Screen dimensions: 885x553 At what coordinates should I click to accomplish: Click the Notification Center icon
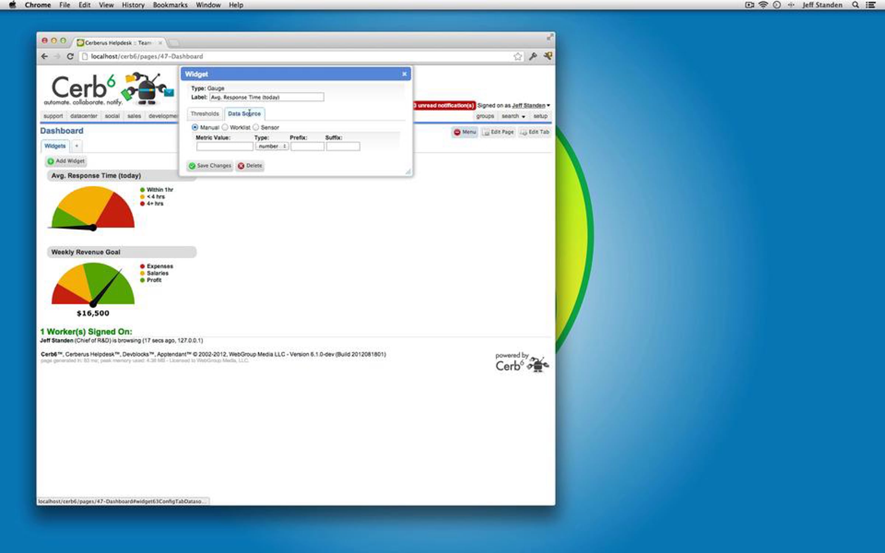[871, 5]
